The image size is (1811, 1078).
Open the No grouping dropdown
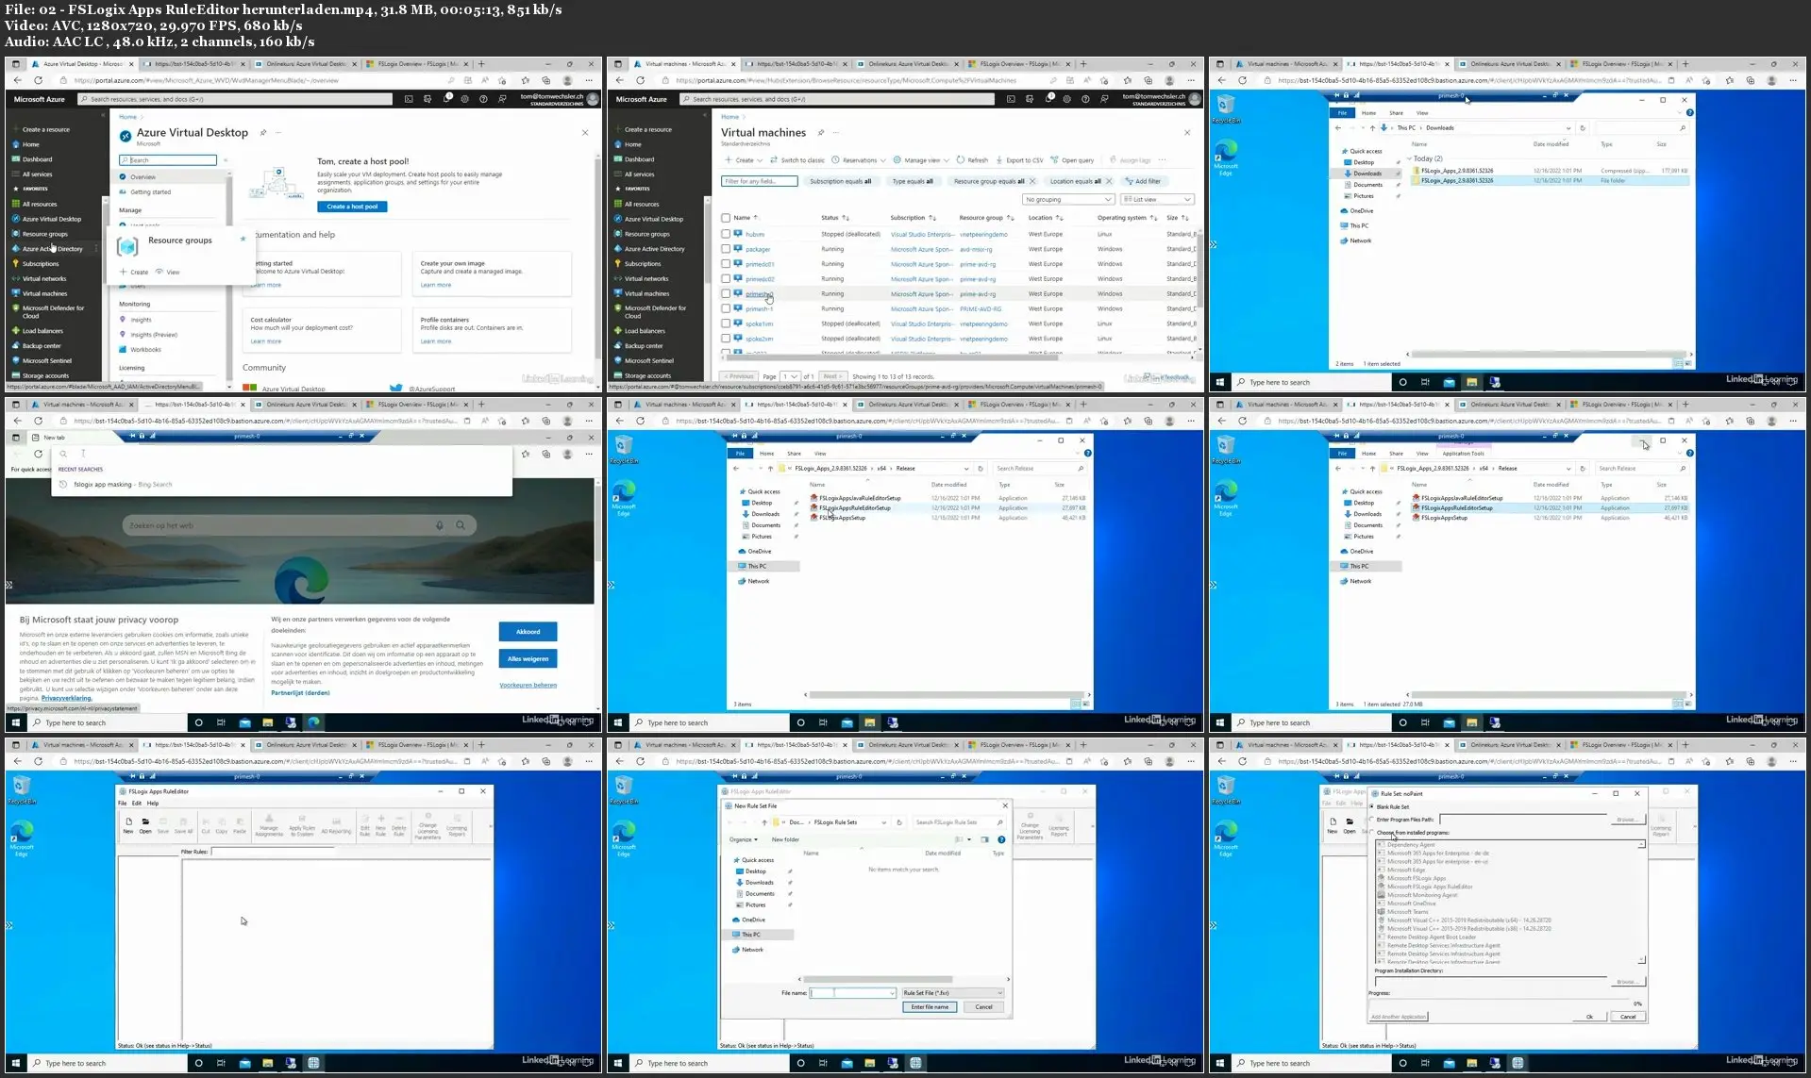tap(1068, 200)
